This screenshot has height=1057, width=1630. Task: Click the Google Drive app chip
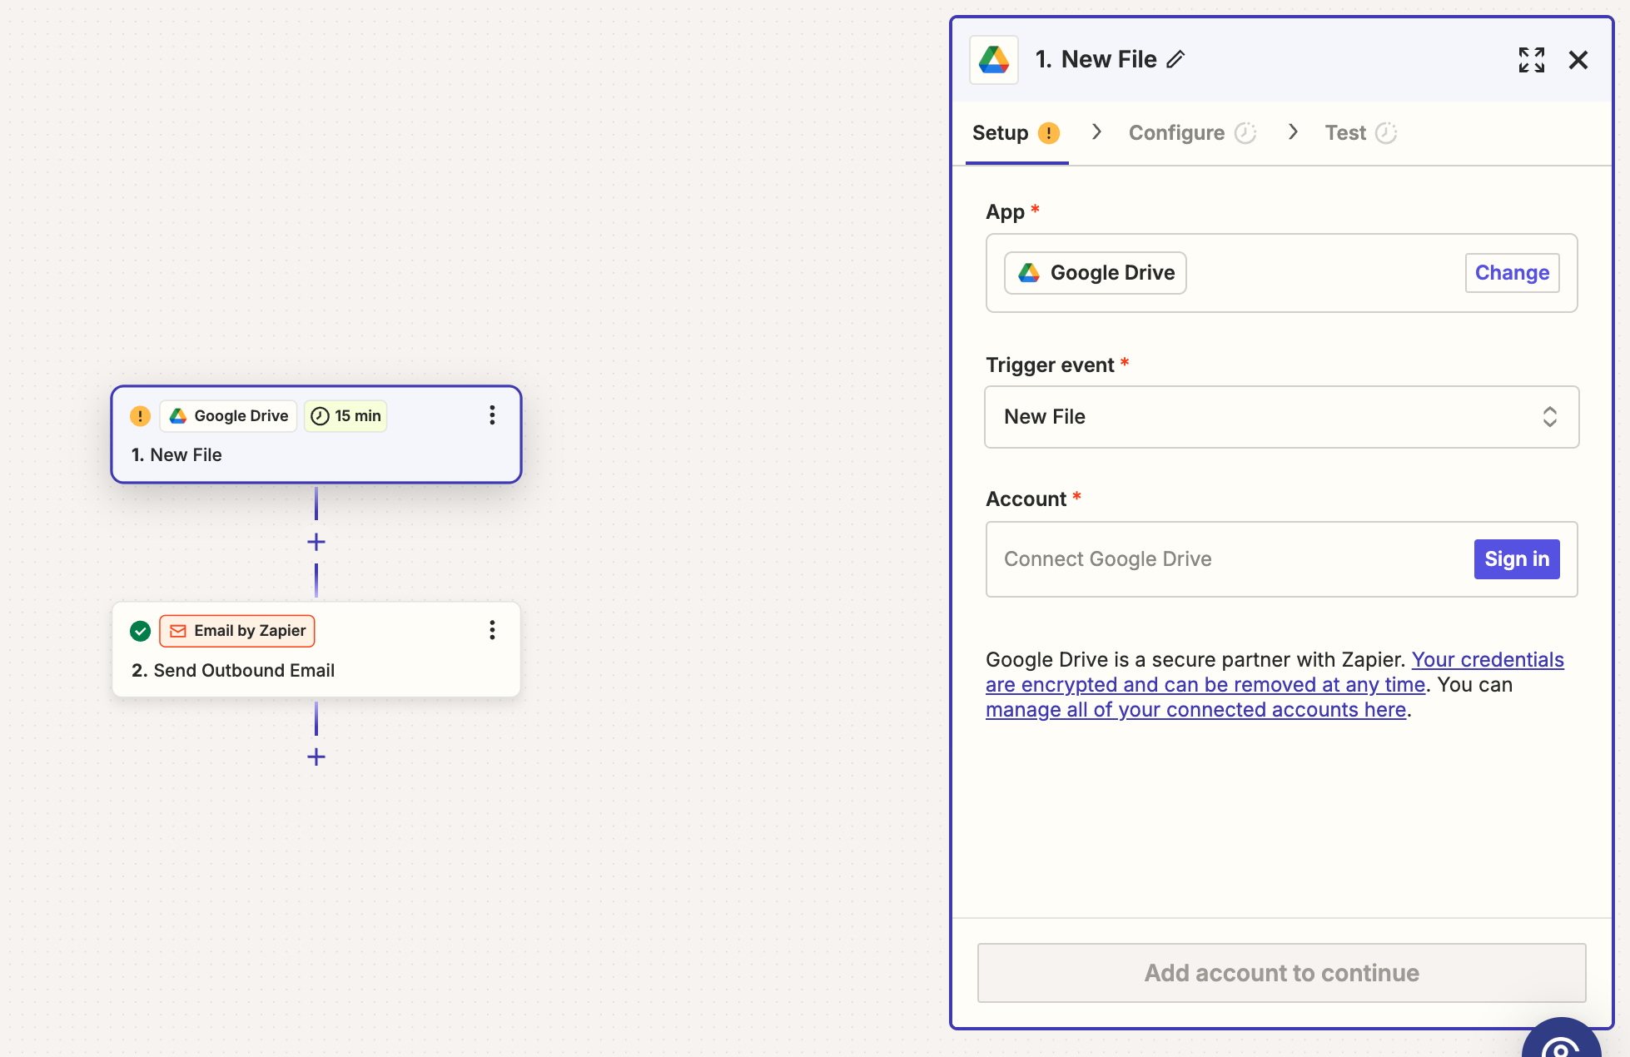click(x=1096, y=273)
